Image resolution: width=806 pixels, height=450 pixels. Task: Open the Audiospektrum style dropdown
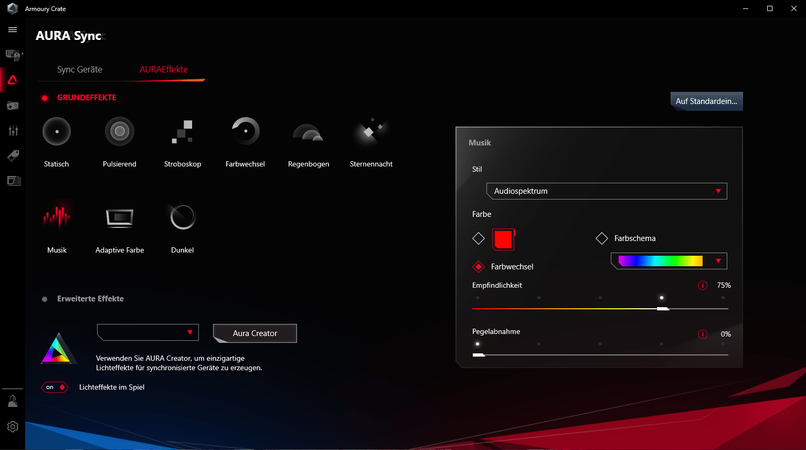[606, 191]
